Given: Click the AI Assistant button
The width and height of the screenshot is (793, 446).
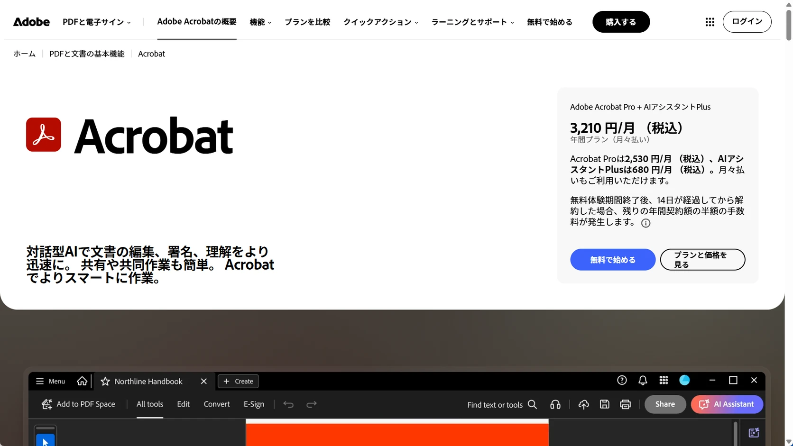Looking at the screenshot, I should pos(727,404).
